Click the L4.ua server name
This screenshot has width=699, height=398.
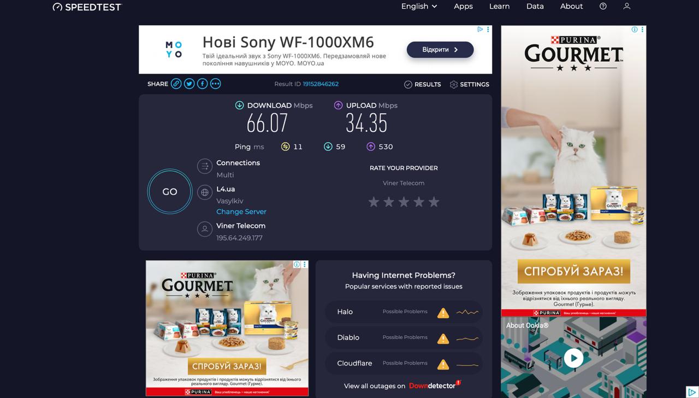[226, 189]
